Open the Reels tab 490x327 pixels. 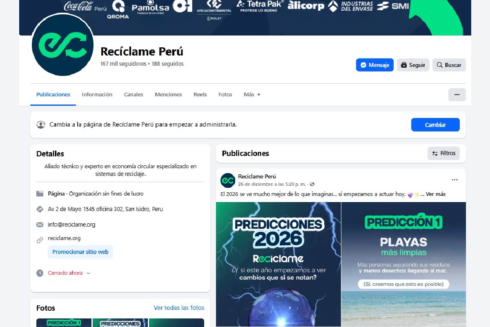coord(200,94)
